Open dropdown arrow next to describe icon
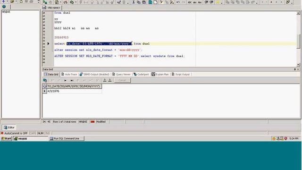 [x=60, y=2]
